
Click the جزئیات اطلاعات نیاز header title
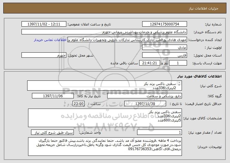pos(203,8)
